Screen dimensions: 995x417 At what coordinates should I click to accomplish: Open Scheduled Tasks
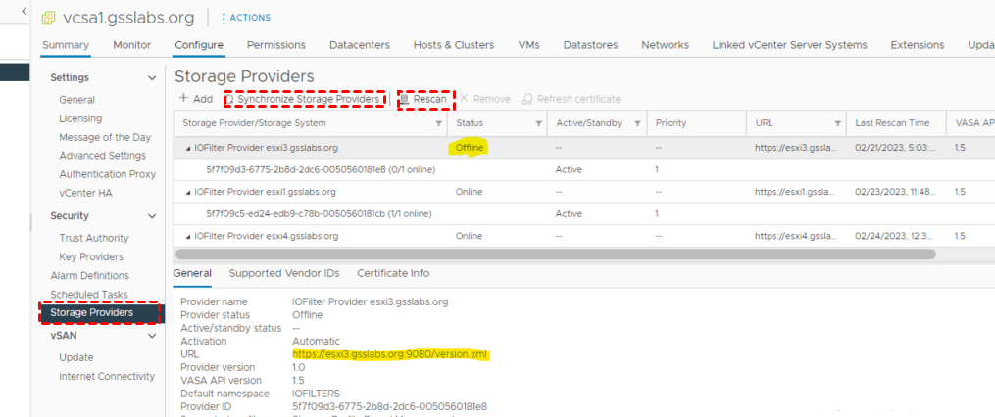89,294
